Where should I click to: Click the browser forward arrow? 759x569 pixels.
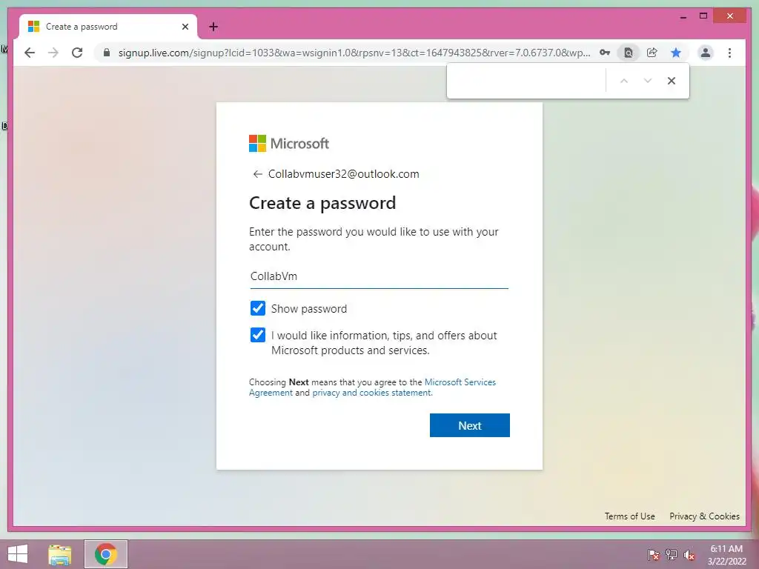[x=53, y=53]
